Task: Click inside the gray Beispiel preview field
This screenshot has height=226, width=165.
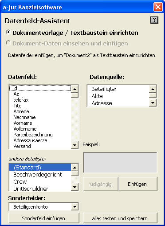Action: tap(120, 163)
